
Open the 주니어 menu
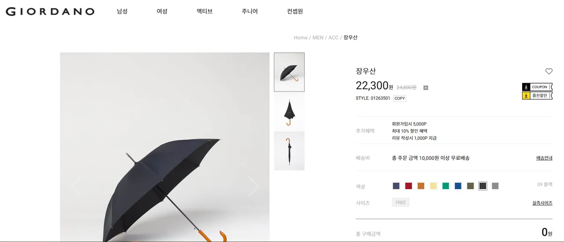249,11
